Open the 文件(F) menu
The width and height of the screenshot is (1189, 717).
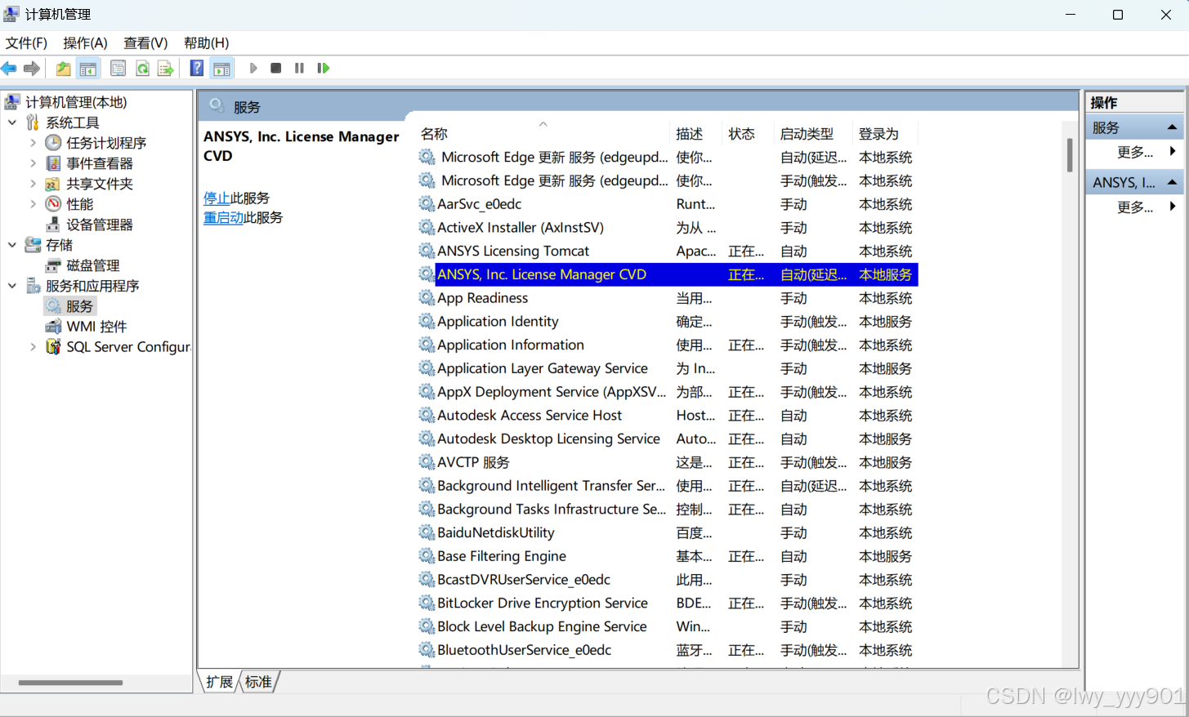click(x=26, y=42)
